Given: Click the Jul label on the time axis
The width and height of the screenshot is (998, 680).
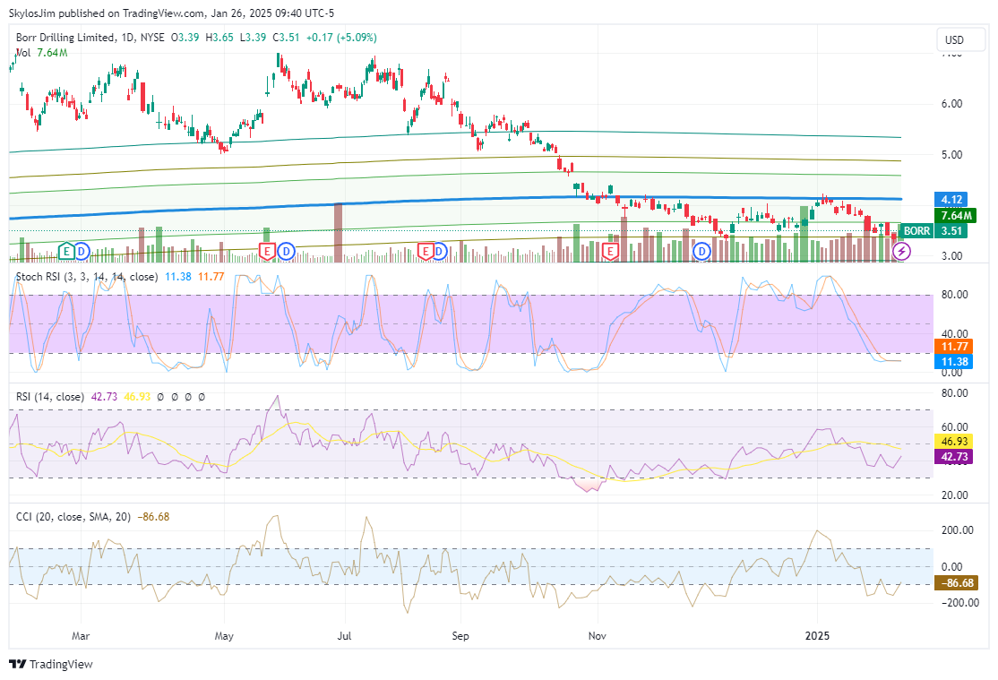Looking at the screenshot, I should pyautogui.click(x=344, y=636).
